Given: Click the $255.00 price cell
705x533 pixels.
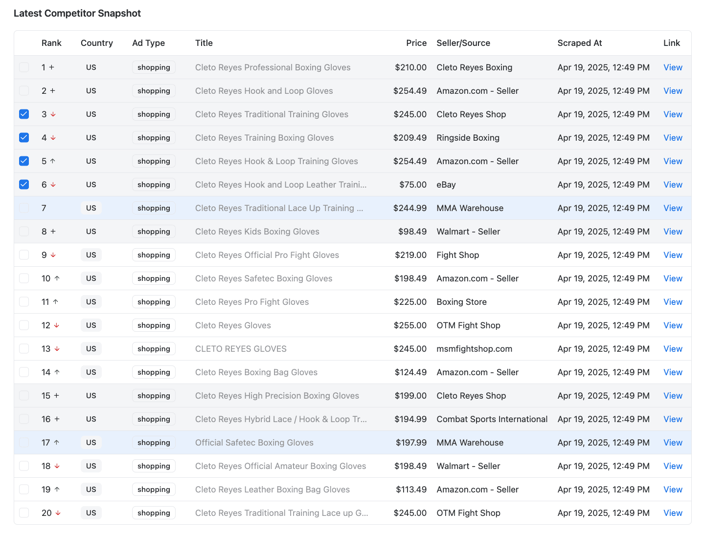Looking at the screenshot, I should coord(410,325).
